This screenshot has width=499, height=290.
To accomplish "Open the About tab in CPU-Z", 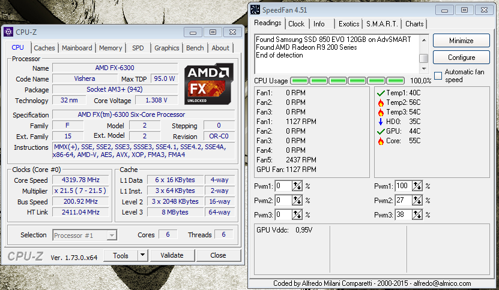I will pyautogui.click(x=220, y=48).
